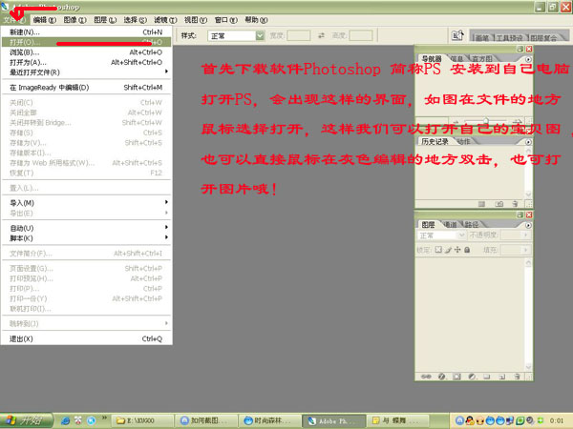This screenshot has height=429, width=573.
Task: Click the 开始 Start button
Action: pos(26,420)
